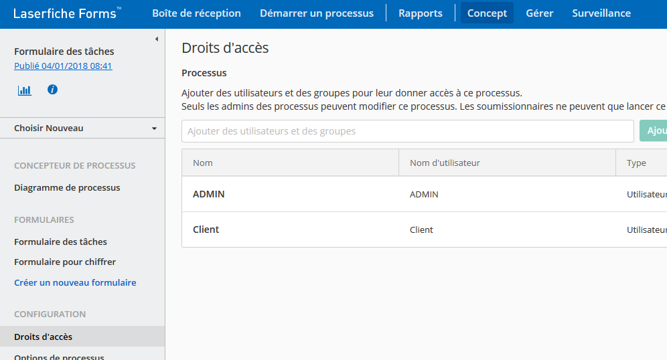Click the Publié 04/01/2018 08:41 link
667x360 pixels.
point(63,66)
